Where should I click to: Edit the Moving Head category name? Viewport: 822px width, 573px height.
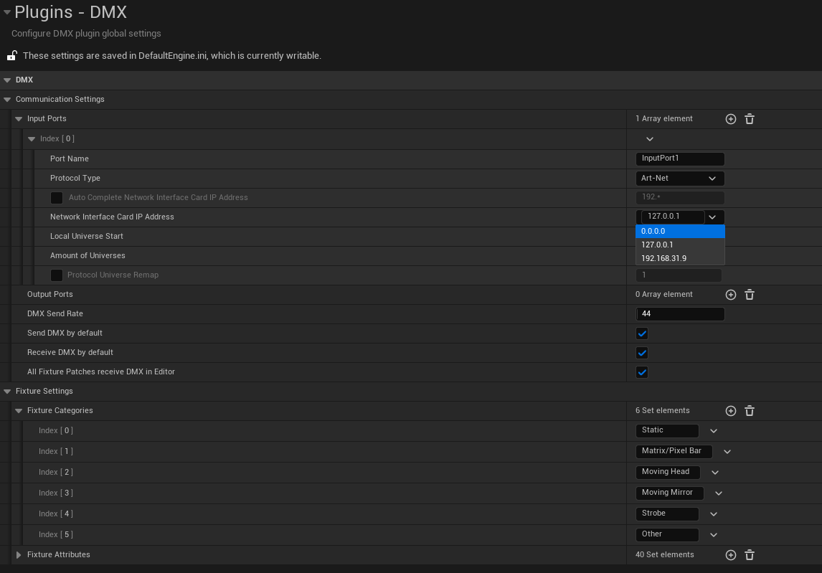coord(668,472)
